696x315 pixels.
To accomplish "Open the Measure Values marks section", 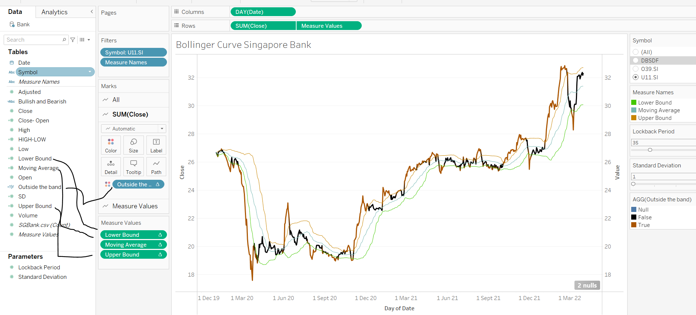I will pyautogui.click(x=135, y=206).
